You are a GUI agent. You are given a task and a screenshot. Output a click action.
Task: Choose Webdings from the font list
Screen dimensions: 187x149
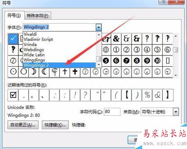point(59,50)
